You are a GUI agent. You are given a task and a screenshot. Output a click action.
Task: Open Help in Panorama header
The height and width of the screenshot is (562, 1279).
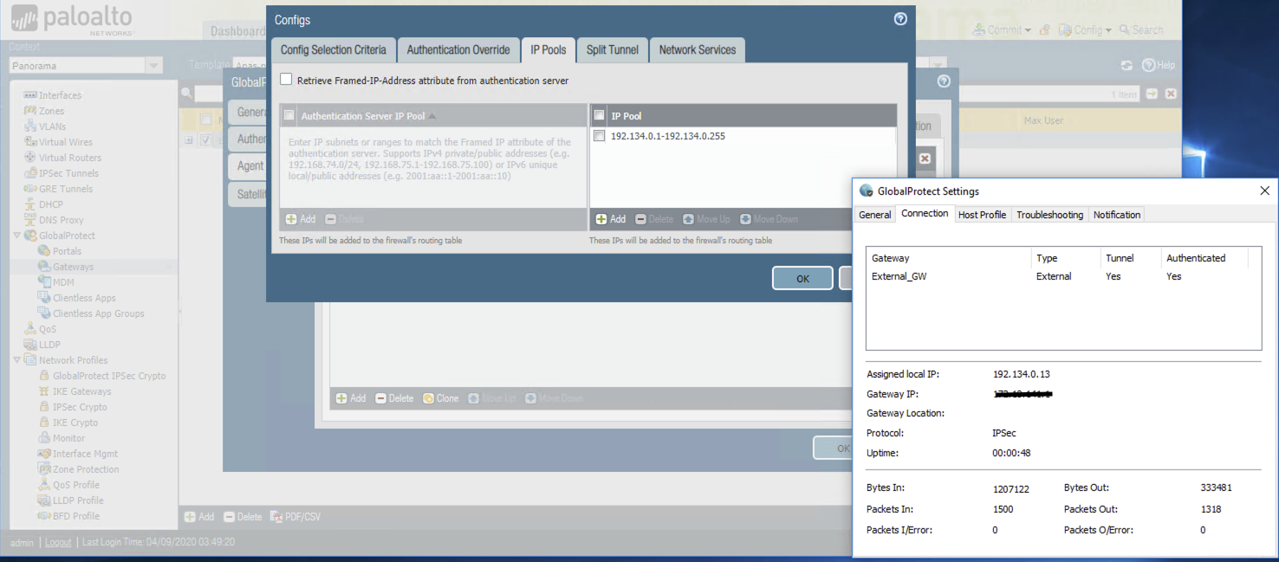pos(1159,65)
